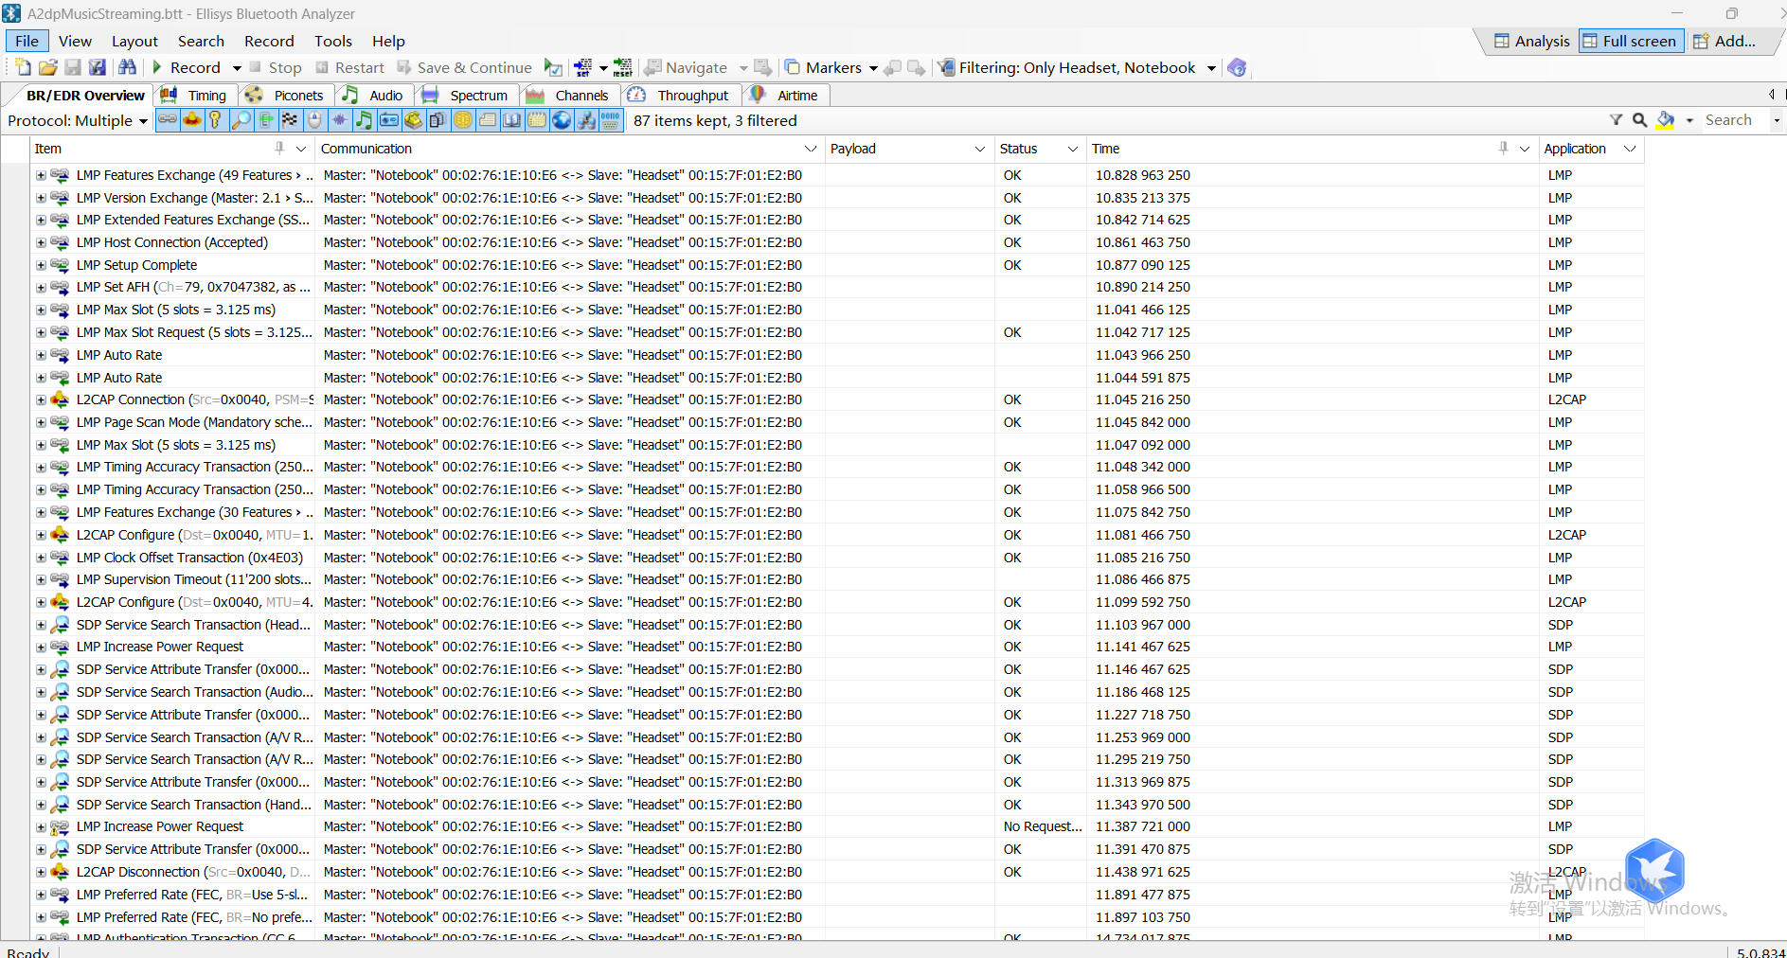Click the L2CAP Connection row icon
1787x958 pixels.
(x=60, y=400)
